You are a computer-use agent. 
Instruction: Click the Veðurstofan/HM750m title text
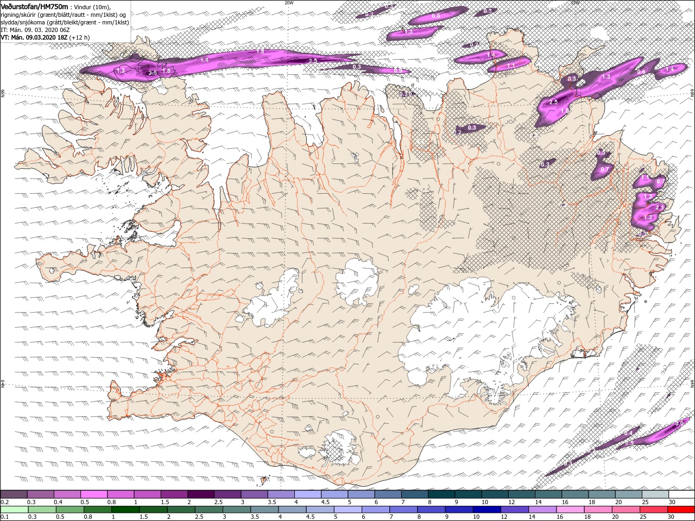coord(35,7)
